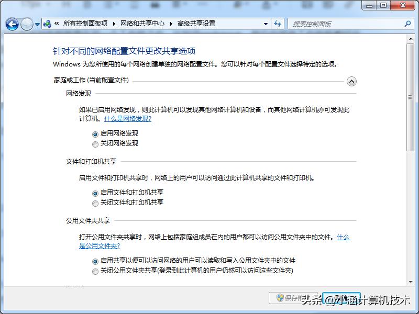Select 启用网络发现 radio button
419x314 pixels.
pos(95,133)
